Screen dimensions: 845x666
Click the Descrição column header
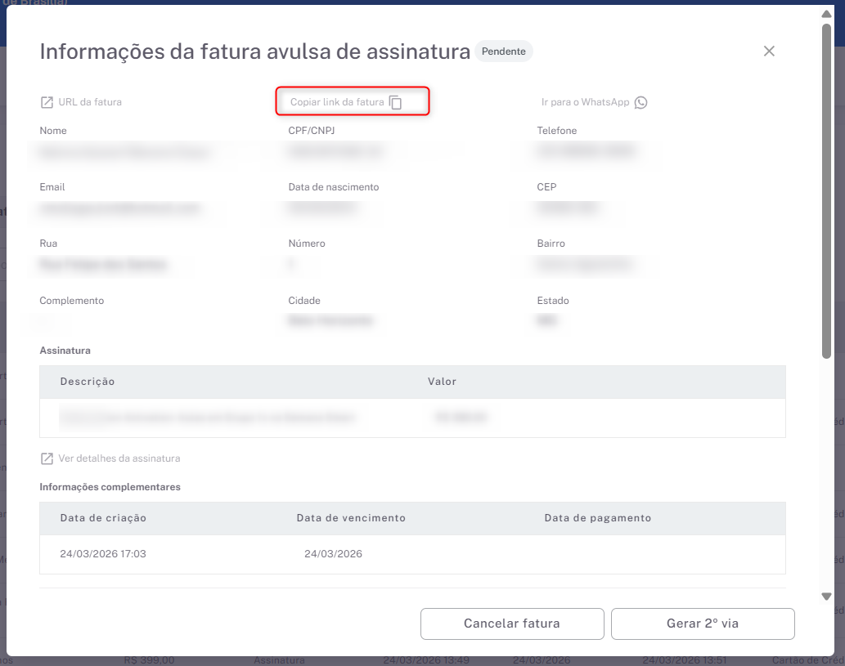(x=88, y=382)
